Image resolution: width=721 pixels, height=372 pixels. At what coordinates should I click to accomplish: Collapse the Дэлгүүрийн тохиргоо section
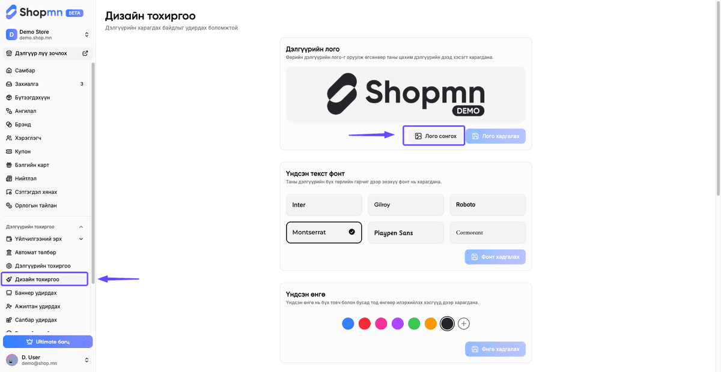point(81,227)
